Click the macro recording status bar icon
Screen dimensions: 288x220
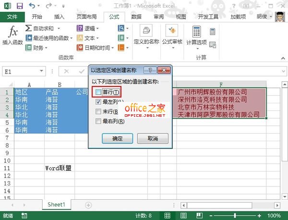[x=24, y=216]
